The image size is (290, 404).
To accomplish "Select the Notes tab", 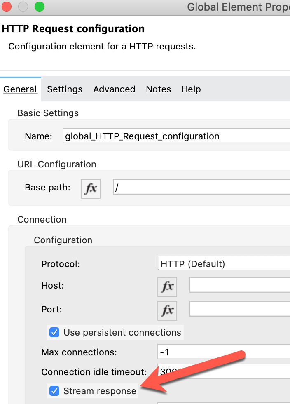I will click(x=158, y=89).
